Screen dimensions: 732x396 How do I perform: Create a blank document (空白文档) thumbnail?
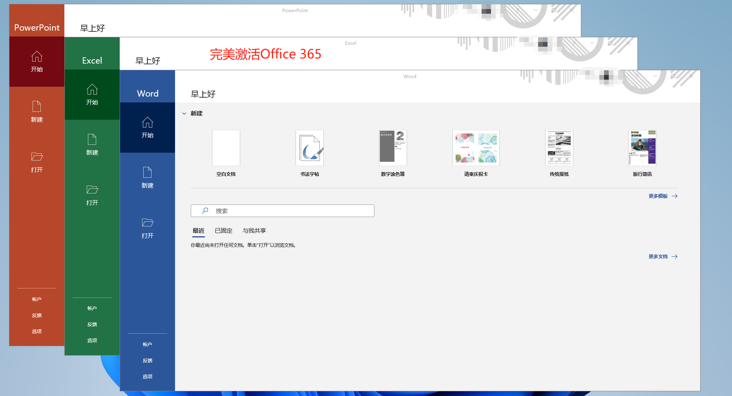click(x=226, y=148)
